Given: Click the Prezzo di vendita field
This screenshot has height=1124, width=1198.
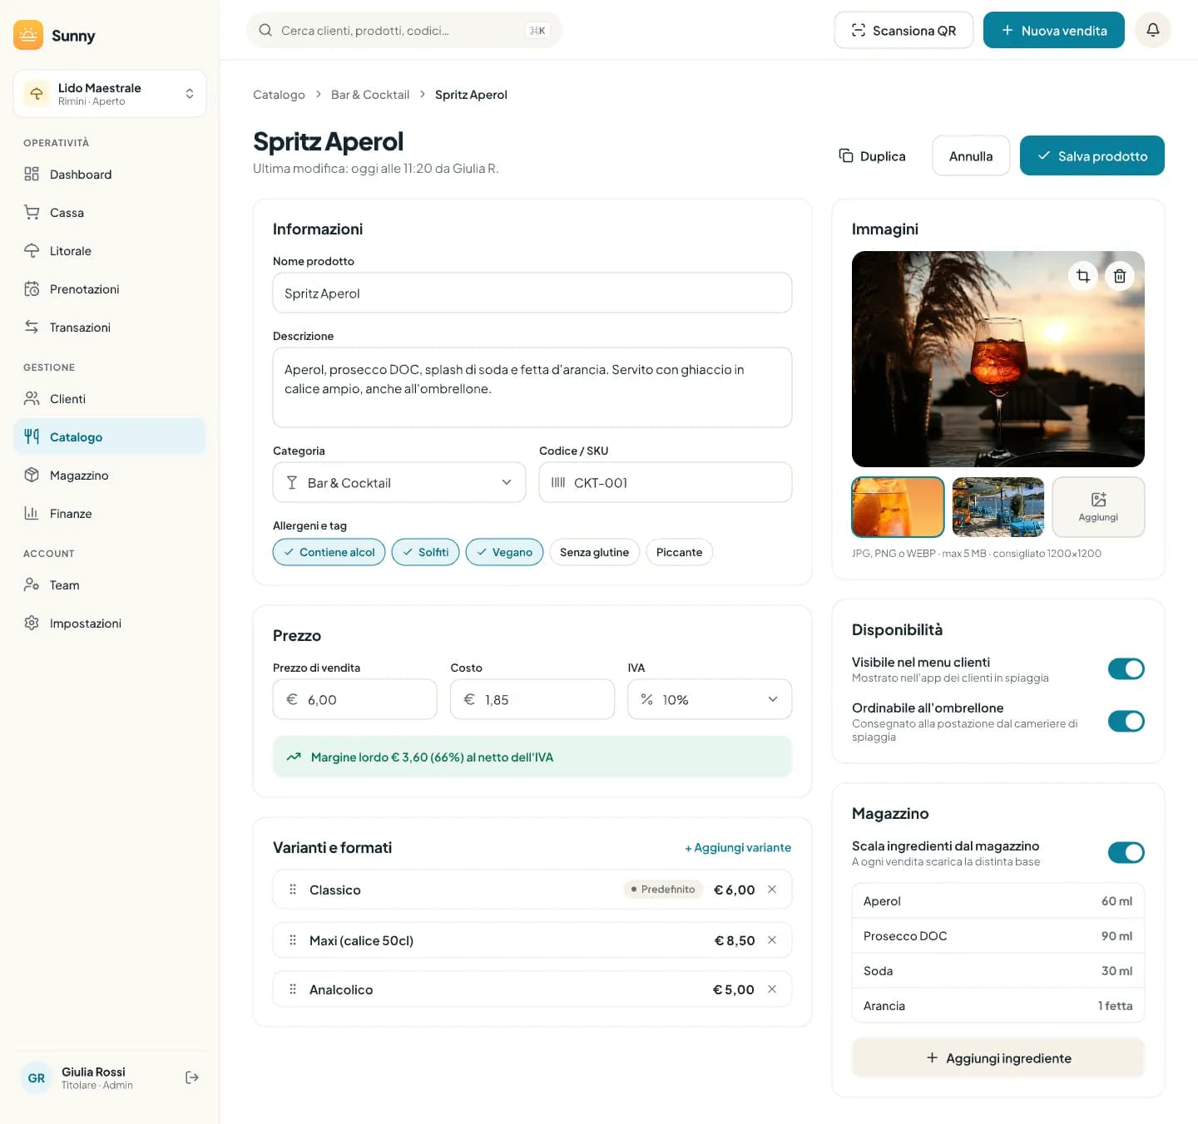Looking at the screenshot, I should (354, 699).
